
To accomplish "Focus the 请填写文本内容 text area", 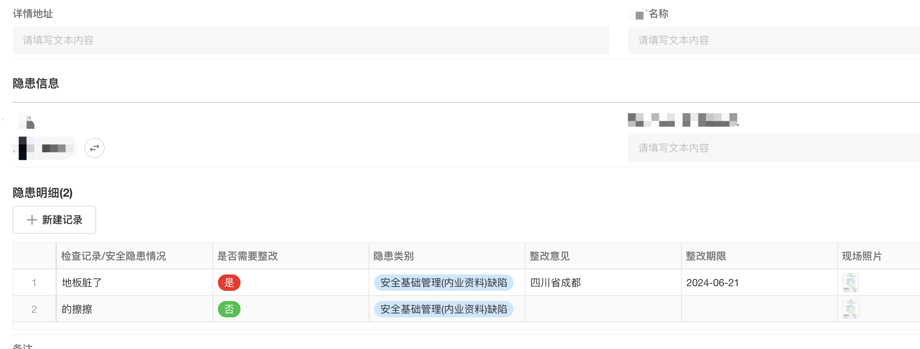I will 774,148.
